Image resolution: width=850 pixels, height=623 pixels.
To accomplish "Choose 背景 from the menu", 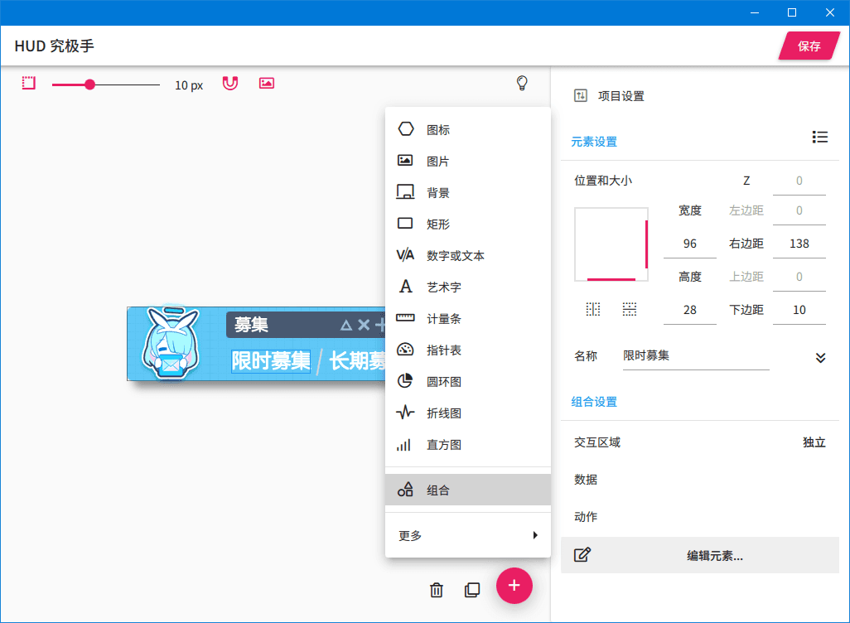I will (x=468, y=192).
